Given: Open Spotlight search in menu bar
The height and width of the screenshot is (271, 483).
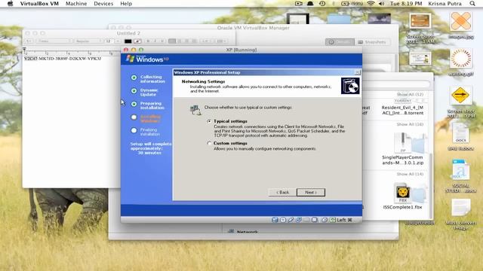Looking at the screenshot, I should (x=472, y=4).
